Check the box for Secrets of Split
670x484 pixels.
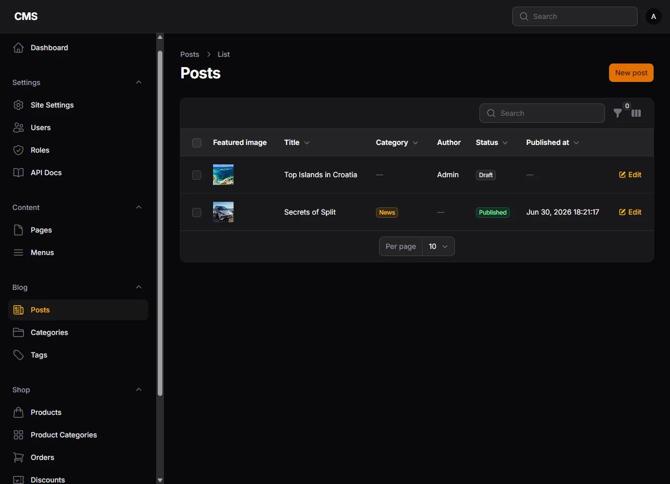[197, 213]
